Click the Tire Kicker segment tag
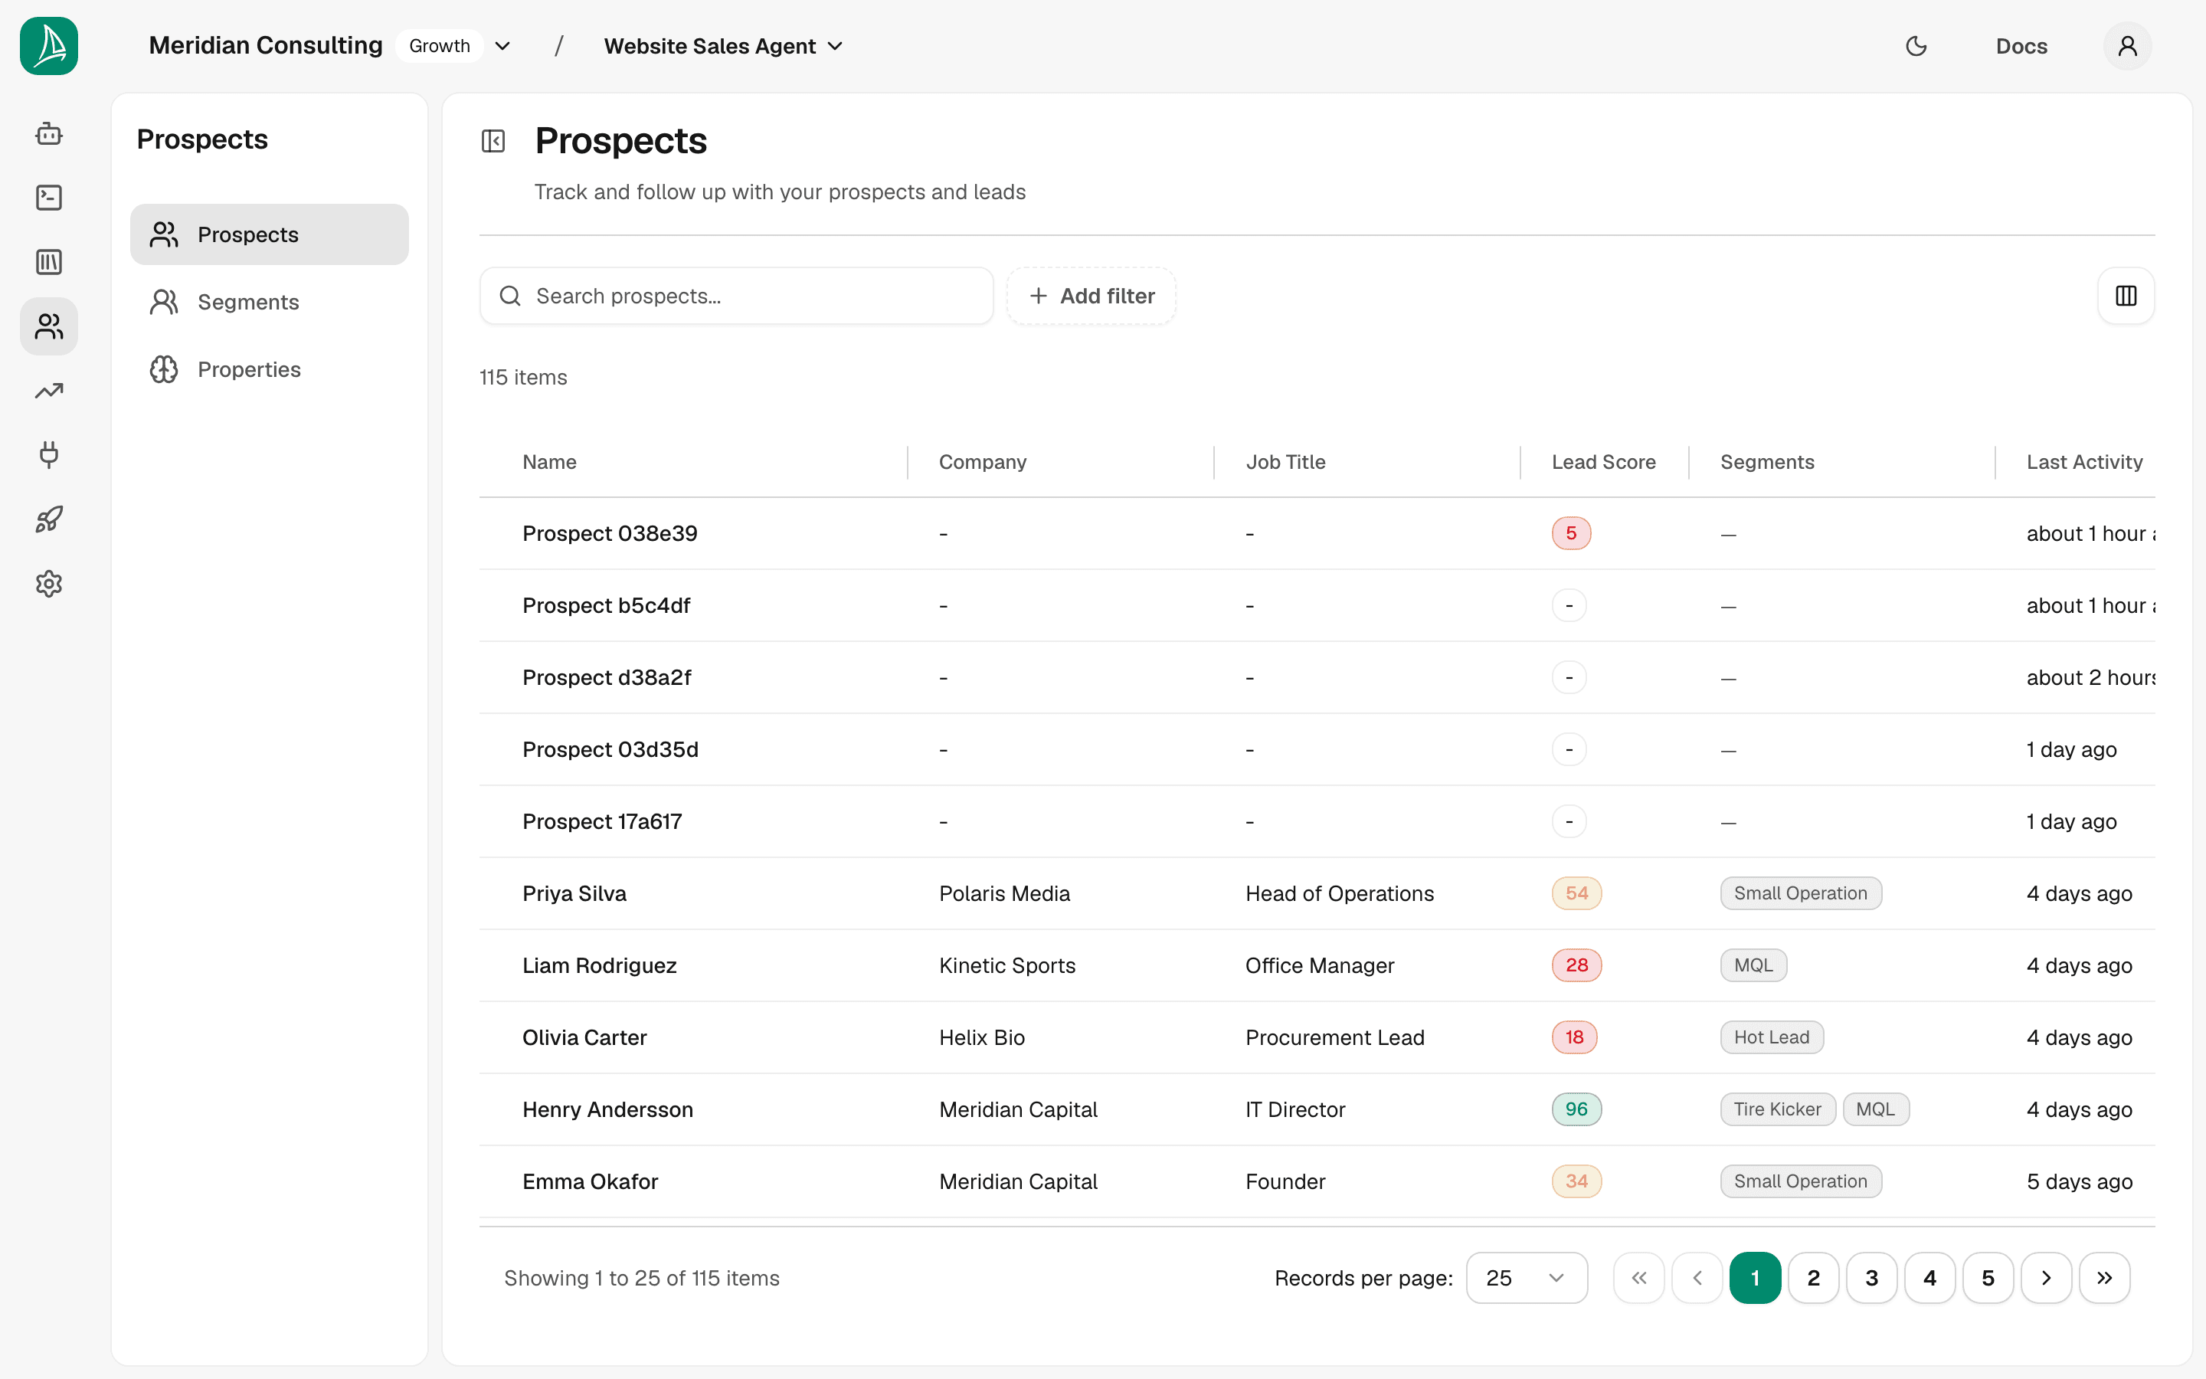Screen dimensions: 2206x1379 pos(1778,1109)
